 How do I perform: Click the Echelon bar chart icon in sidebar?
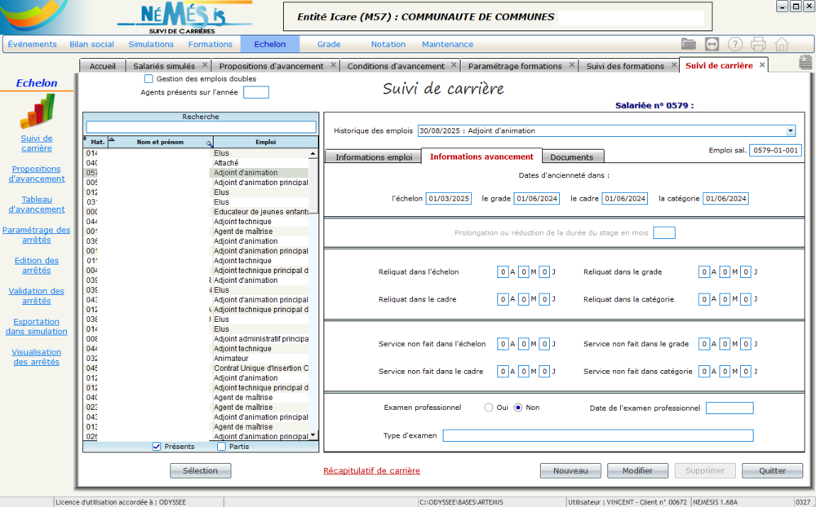tap(37, 111)
